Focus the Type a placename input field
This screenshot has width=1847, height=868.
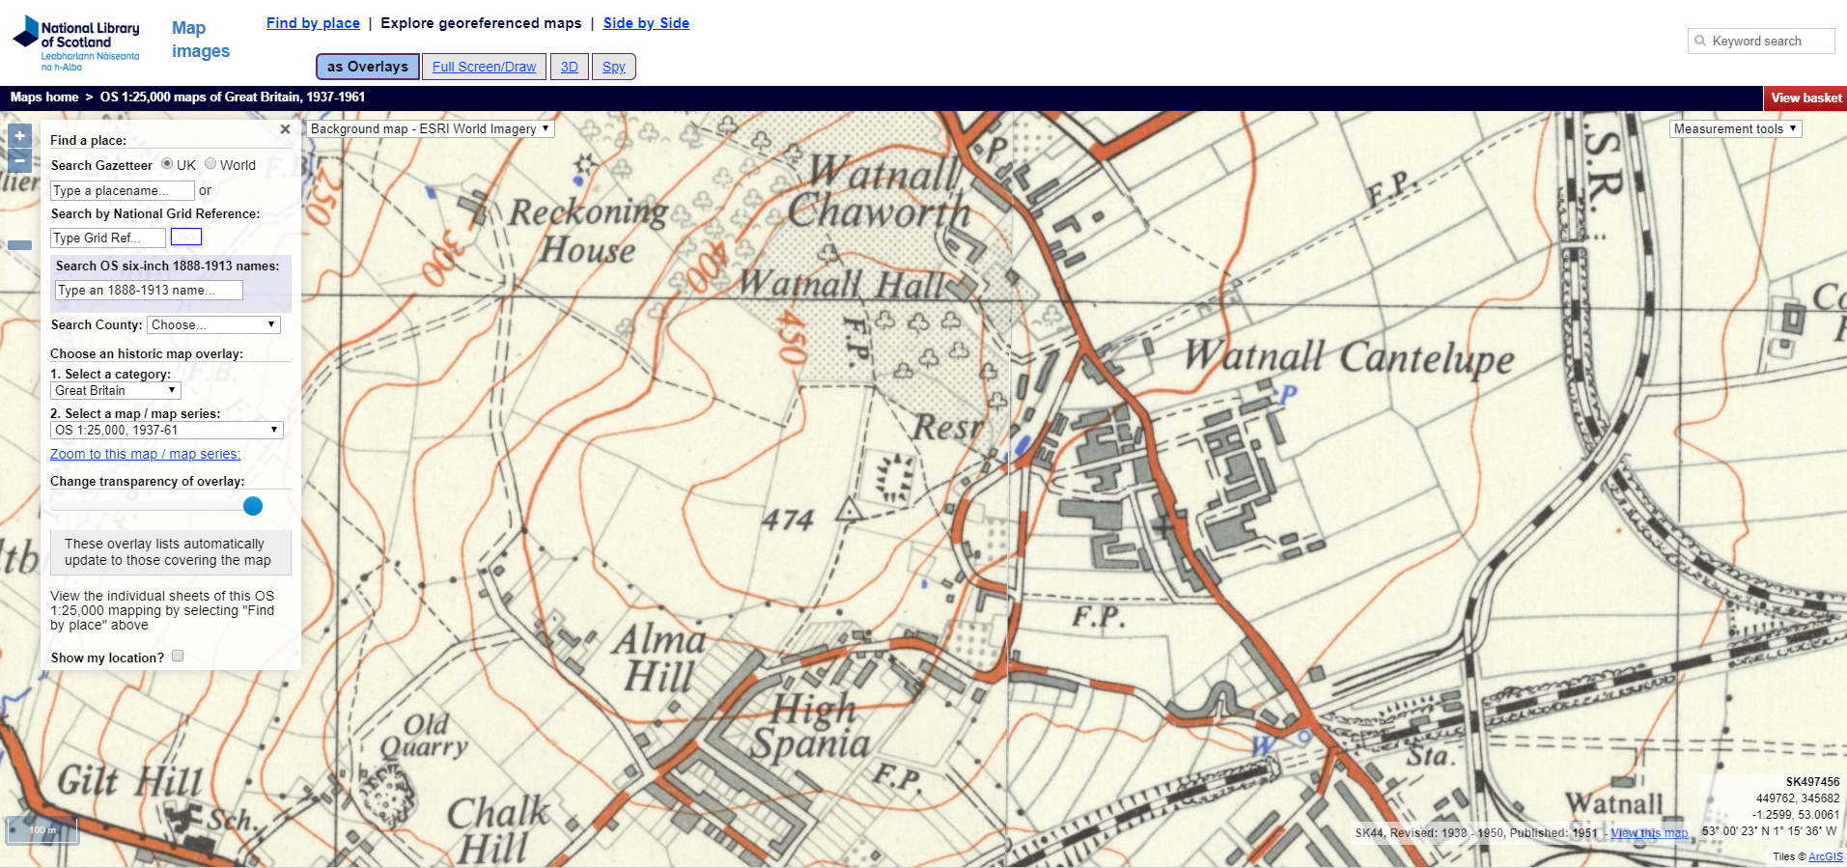122,190
